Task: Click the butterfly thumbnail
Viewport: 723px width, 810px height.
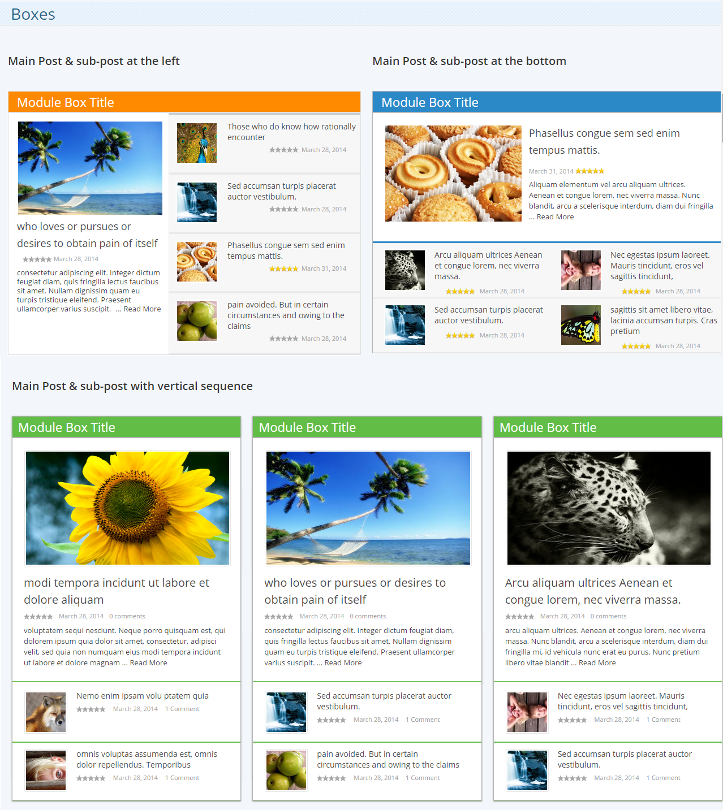Action: click(x=580, y=325)
